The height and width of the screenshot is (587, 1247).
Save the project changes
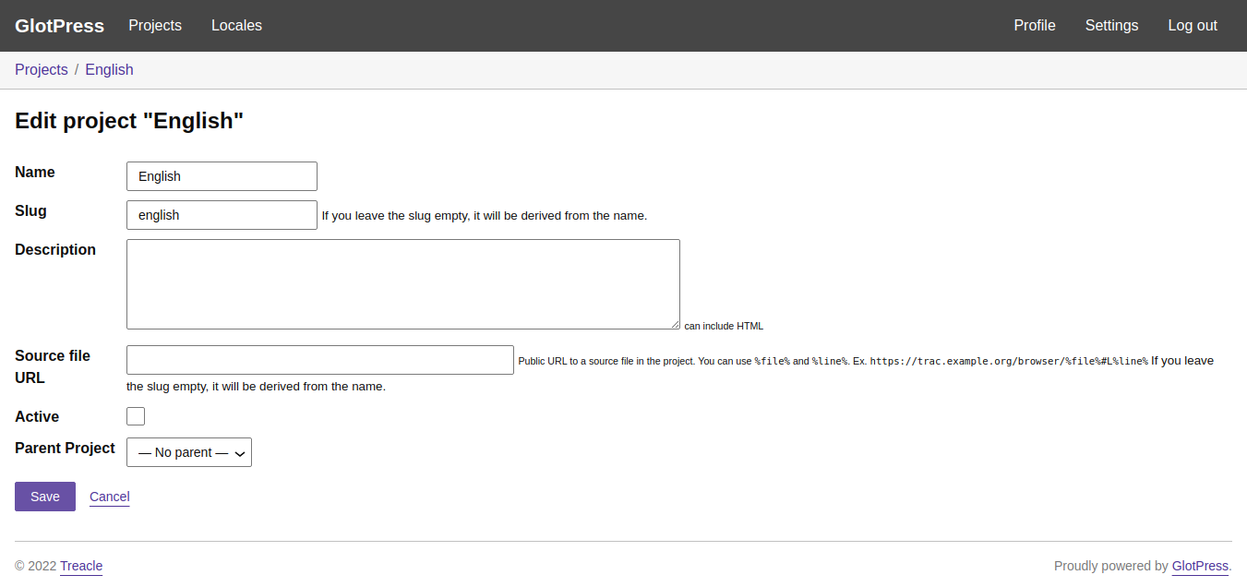[x=45, y=497]
